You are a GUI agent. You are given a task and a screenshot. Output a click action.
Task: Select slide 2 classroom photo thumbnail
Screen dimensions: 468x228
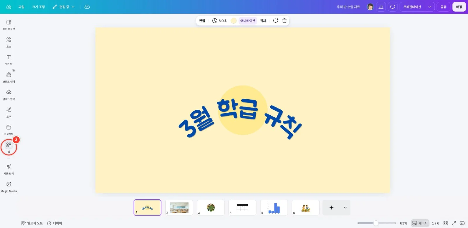[179, 208]
